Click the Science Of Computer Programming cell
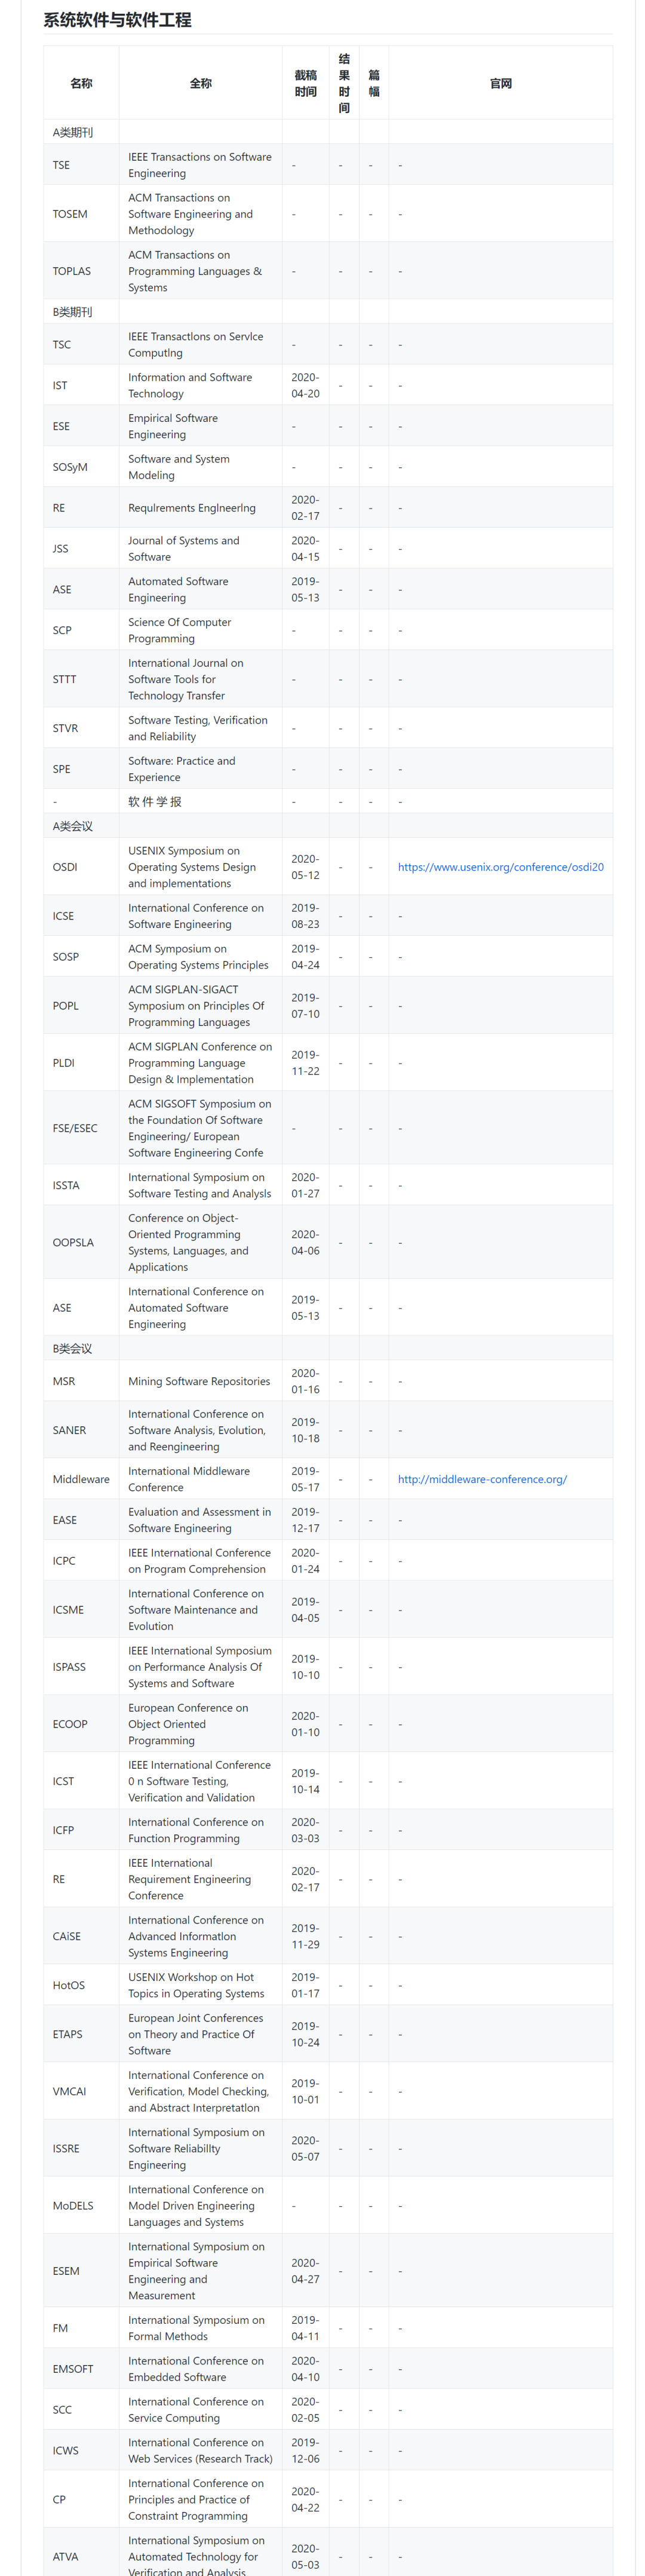 click(180, 630)
